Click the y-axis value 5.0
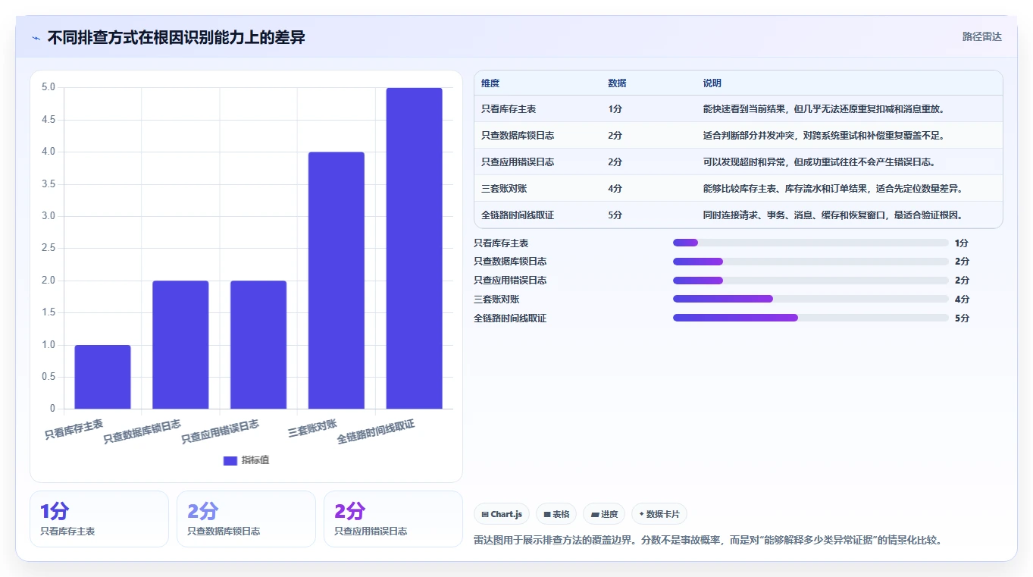Screen dimensions: 1033x577 49,87
